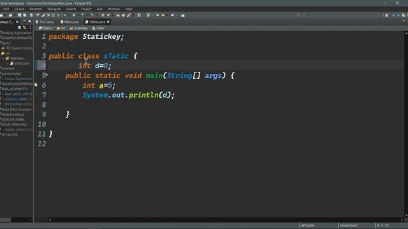This screenshot has height=229, width=408.
Task: Select the TICTACTOE project in the tree
Action: click(10, 135)
